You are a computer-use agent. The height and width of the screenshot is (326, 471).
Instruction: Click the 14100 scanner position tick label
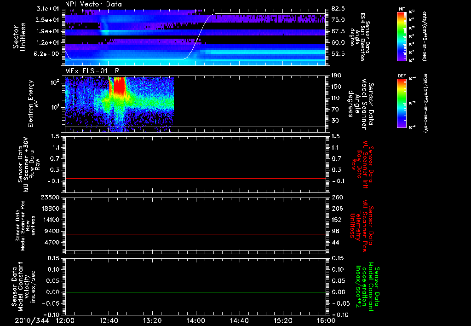(51, 220)
